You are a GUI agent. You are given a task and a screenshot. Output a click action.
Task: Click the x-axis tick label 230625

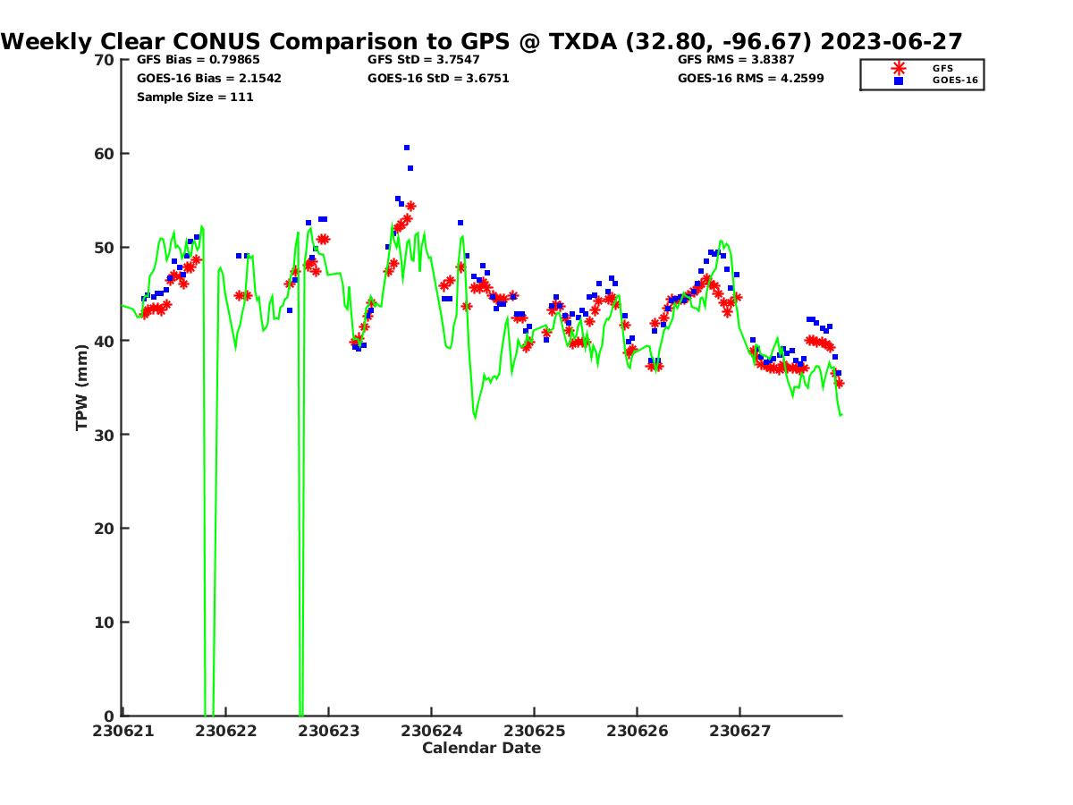pyautogui.click(x=535, y=731)
